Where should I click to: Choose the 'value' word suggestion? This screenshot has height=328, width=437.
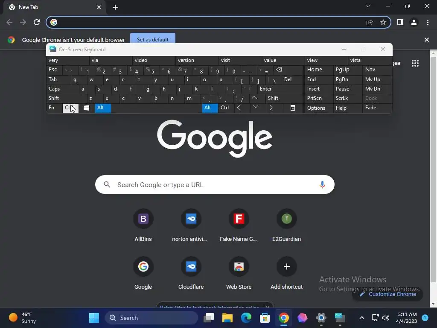[283, 60]
